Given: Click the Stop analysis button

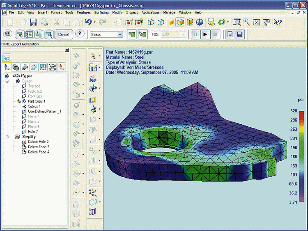Looking at the screenshot, I should [x=215, y=34].
